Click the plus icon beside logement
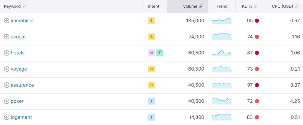The image size is (303, 125). (7, 117)
